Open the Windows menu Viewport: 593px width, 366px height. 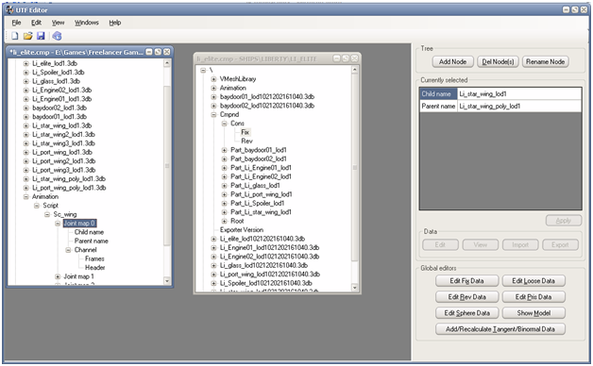pos(86,23)
